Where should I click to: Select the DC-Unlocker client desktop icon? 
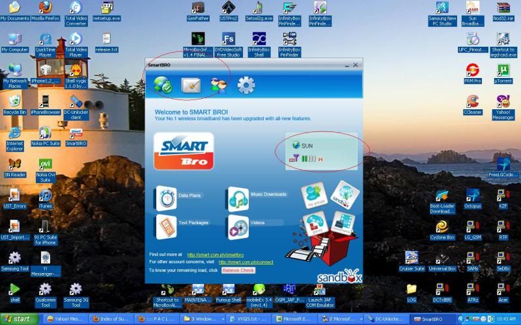76,108
